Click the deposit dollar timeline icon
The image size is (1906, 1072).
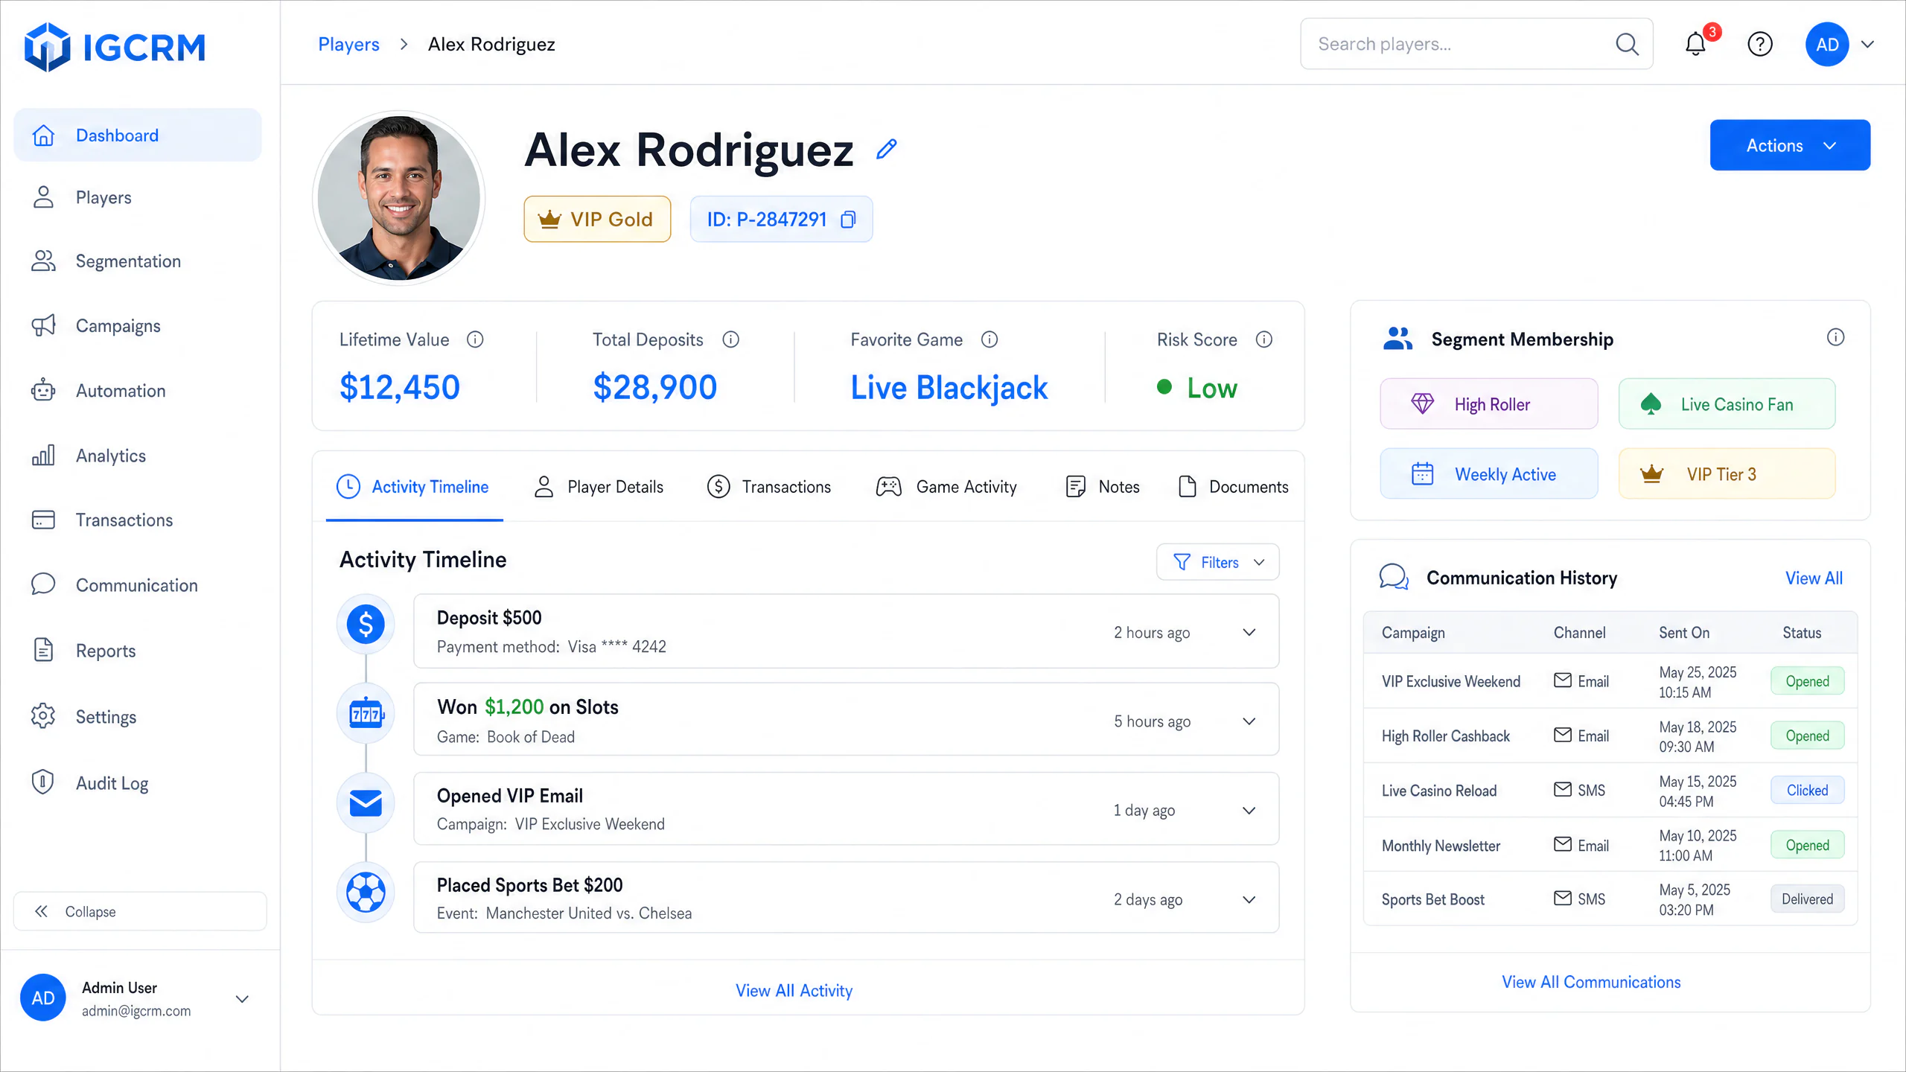[366, 624]
